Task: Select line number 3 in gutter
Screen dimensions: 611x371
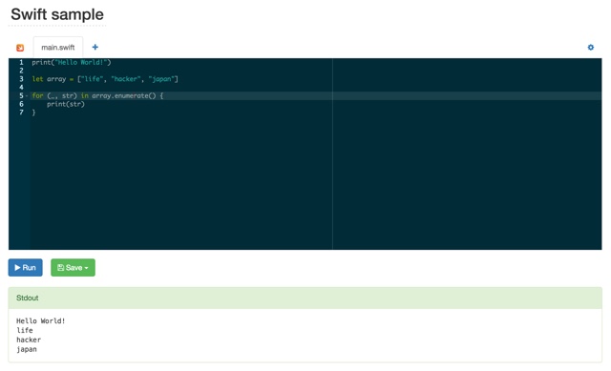Action: pyautogui.click(x=21, y=79)
